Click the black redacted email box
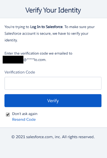The height and width of the screenshot is (158, 107). [x=13, y=60]
